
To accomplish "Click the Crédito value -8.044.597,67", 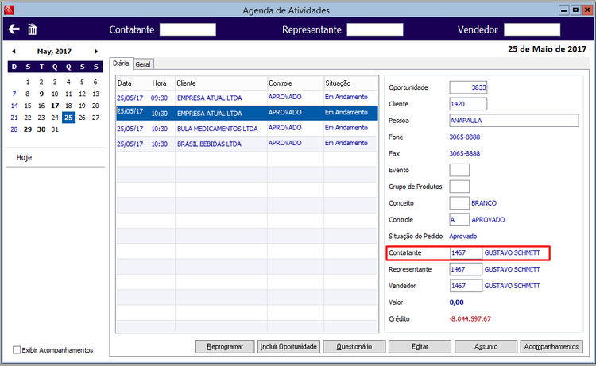I will pyautogui.click(x=470, y=319).
